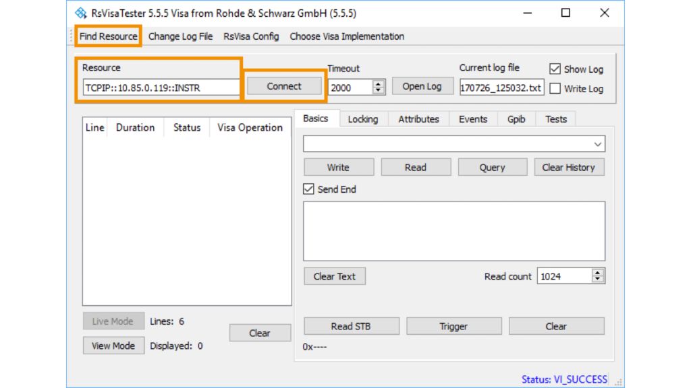Click the Connect button
691x388 pixels.
[x=284, y=86]
